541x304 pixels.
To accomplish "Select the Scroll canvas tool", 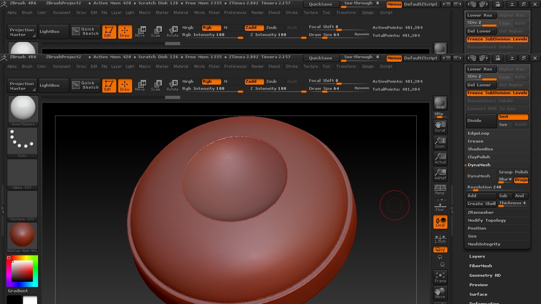I will [x=440, y=126].
